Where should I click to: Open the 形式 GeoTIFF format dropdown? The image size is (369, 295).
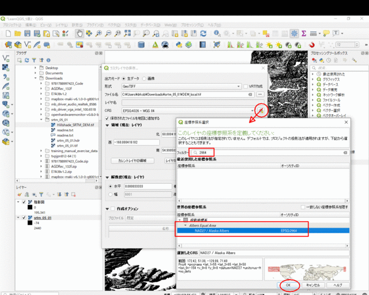182,86
